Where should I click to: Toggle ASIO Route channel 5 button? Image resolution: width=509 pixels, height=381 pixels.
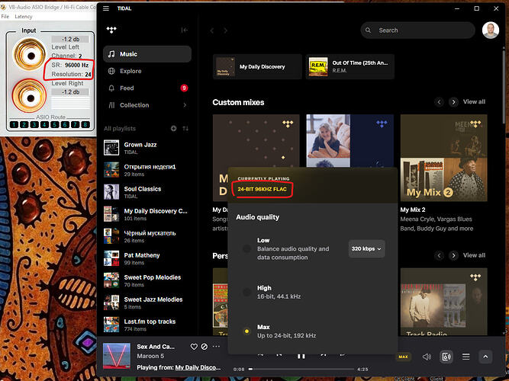pyautogui.click(x=55, y=124)
